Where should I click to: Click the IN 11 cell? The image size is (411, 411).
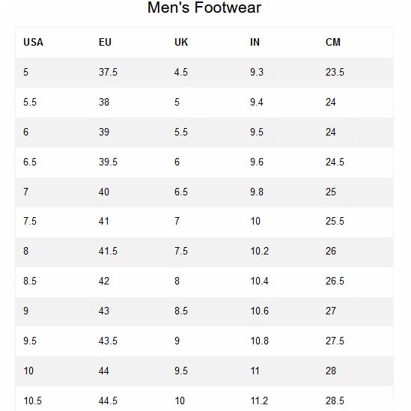tap(255, 371)
